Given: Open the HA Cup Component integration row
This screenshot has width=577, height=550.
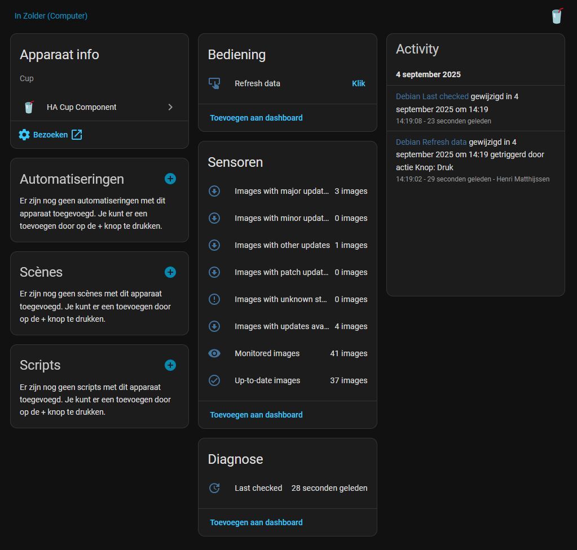Looking at the screenshot, I should (x=82, y=107).
